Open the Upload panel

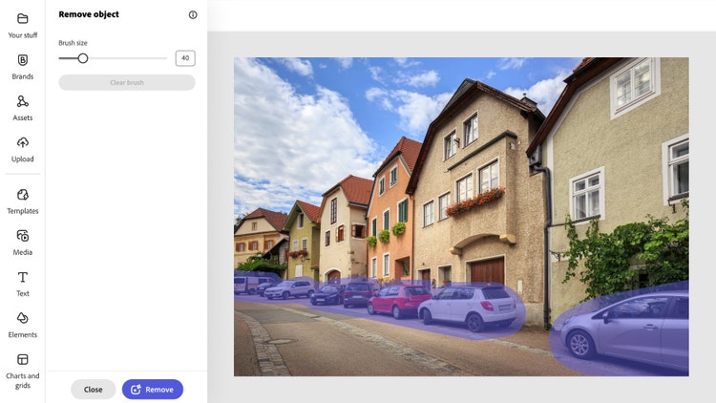(x=22, y=149)
